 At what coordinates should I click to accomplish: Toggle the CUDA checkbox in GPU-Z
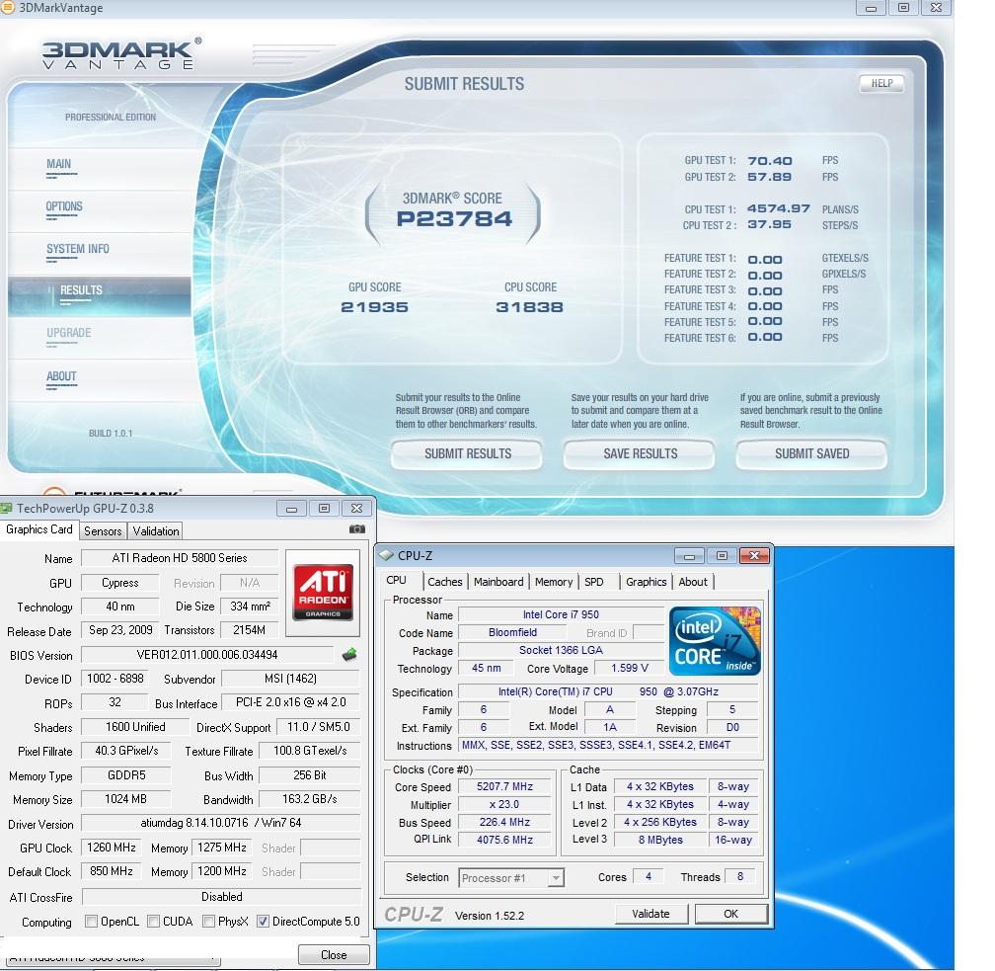pos(154,921)
